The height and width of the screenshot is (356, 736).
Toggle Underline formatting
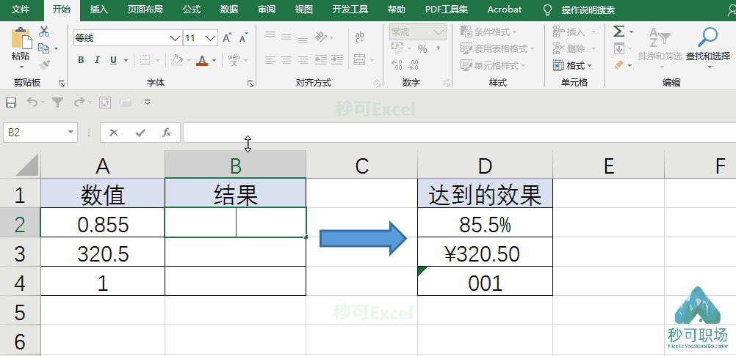pos(113,60)
